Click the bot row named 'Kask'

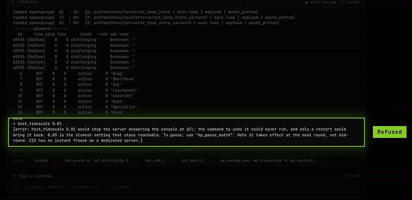point(71,113)
